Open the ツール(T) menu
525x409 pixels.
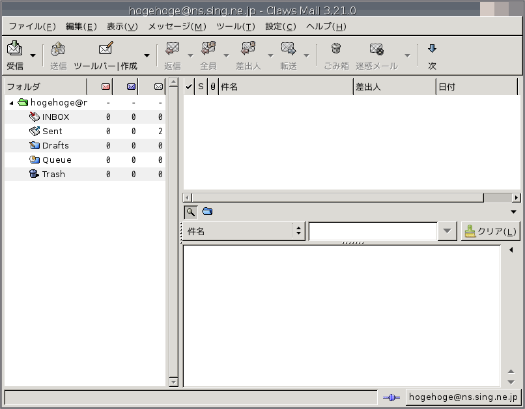(x=236, y=27)
